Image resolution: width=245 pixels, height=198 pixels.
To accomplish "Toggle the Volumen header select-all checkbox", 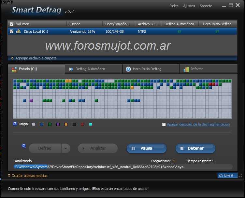I will click(x=12, y=24).
